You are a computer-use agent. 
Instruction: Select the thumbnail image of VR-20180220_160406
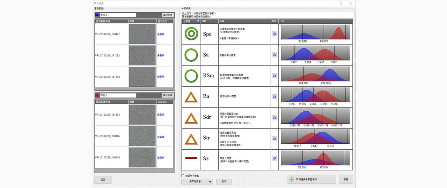[142, 136]
